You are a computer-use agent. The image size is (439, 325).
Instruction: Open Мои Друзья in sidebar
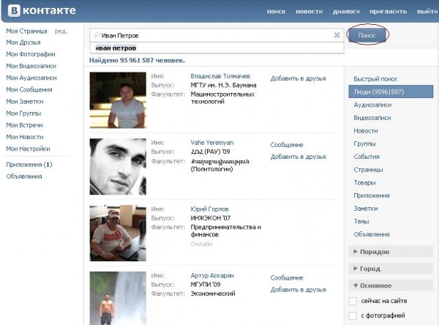(23, 42)
